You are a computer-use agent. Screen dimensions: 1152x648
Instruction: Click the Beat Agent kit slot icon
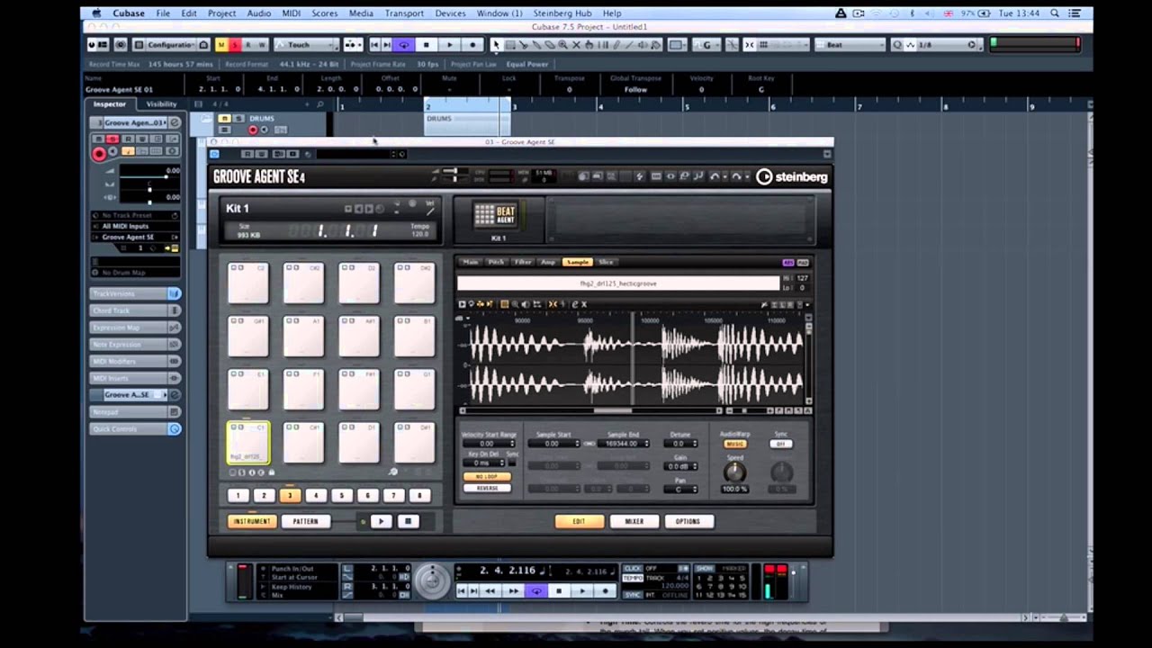(x=496, y=216)
